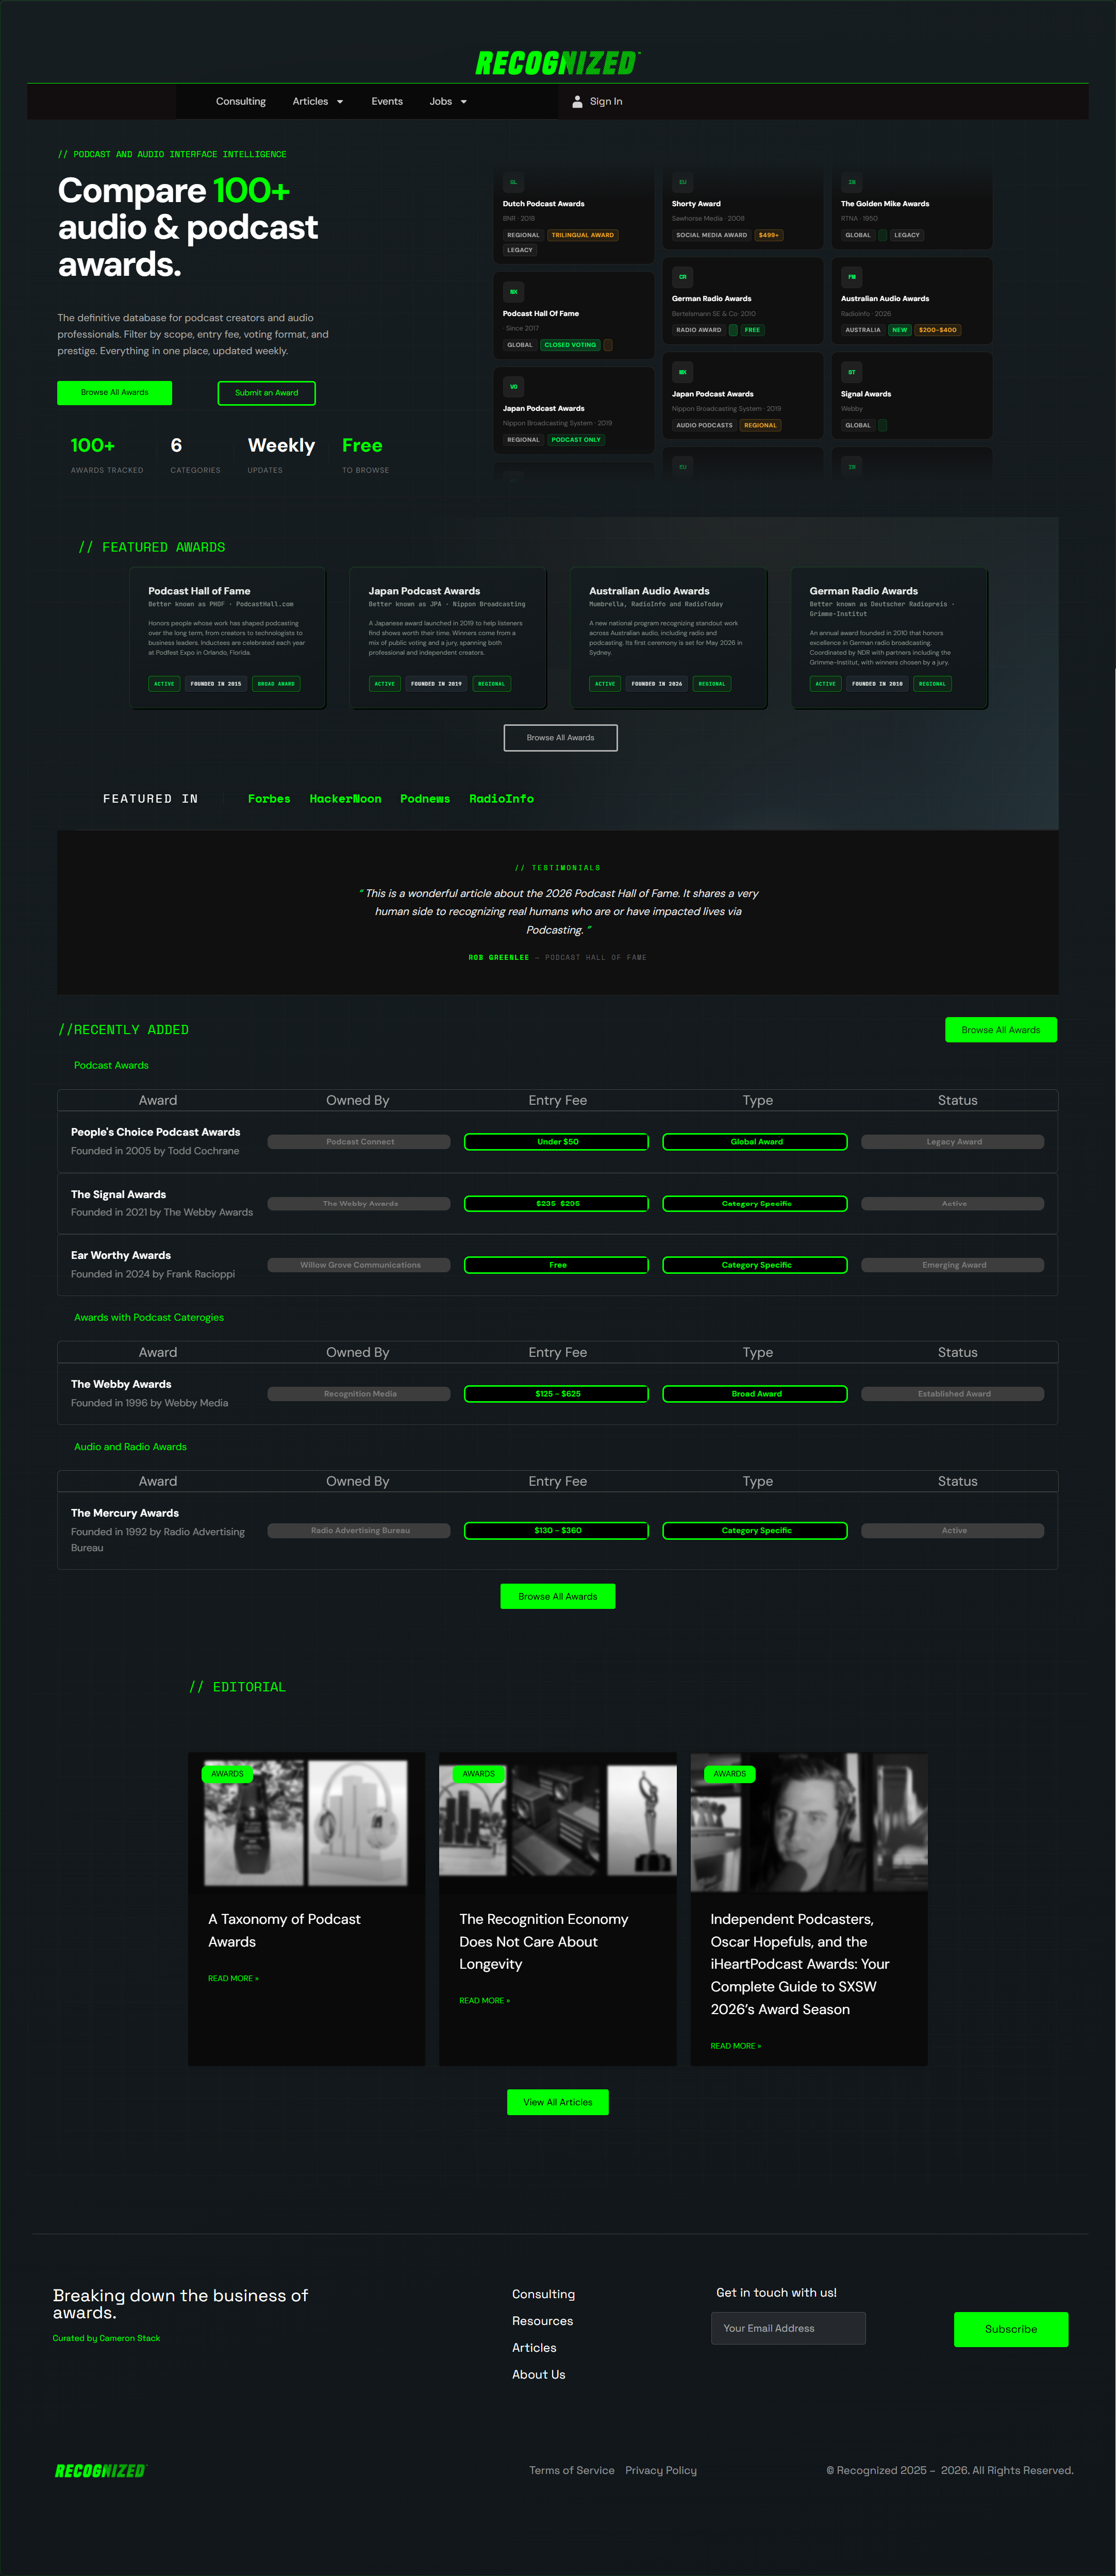Click the FM badge on Australian Audio Awards hero card

coord(851,277)
